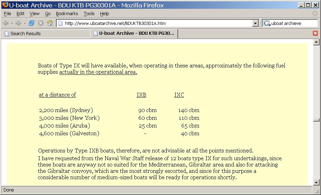
Task: Click the Firefox icon in title bar
Action: coord(5,5)
